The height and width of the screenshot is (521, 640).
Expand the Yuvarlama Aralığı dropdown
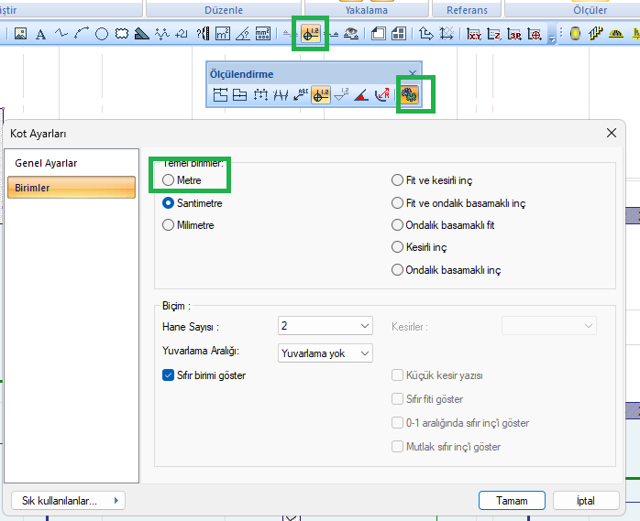[x=326, y=353]
